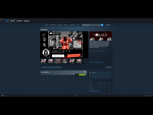Viewport: 153px width, 115px height.
Task: Select the highlighted screenshot thumbnail
Action: (58, 61)
